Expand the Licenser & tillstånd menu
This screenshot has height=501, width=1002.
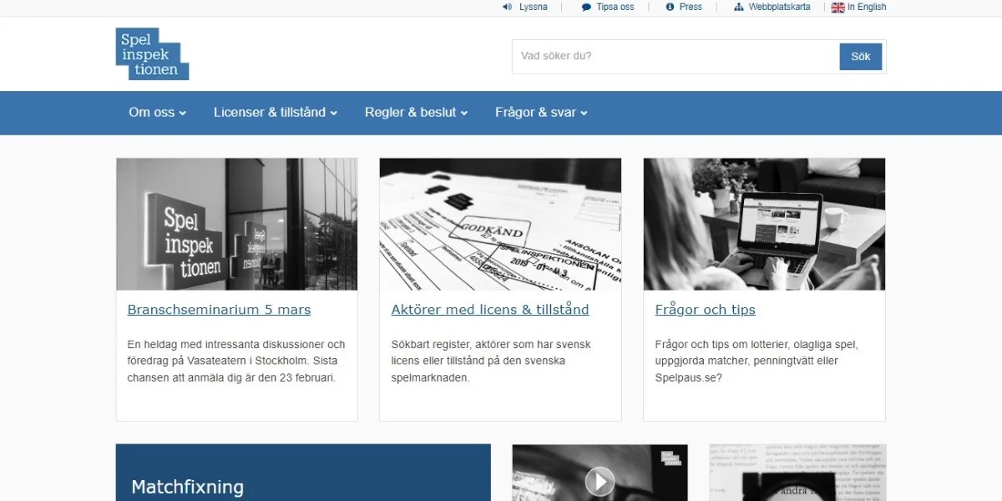pos(275,113)
